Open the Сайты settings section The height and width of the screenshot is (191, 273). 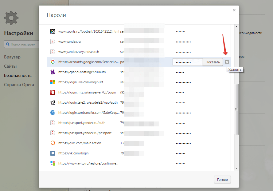click(10, 66)
